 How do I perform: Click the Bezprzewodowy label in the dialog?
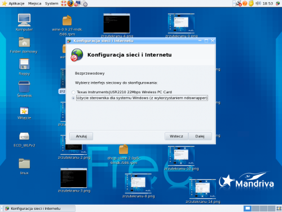(90, 73)
